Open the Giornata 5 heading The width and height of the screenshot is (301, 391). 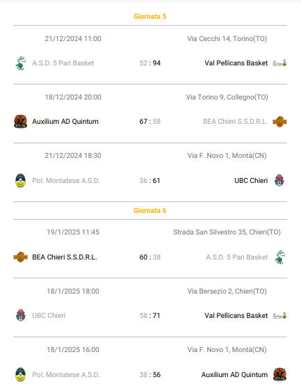point(150,17)
